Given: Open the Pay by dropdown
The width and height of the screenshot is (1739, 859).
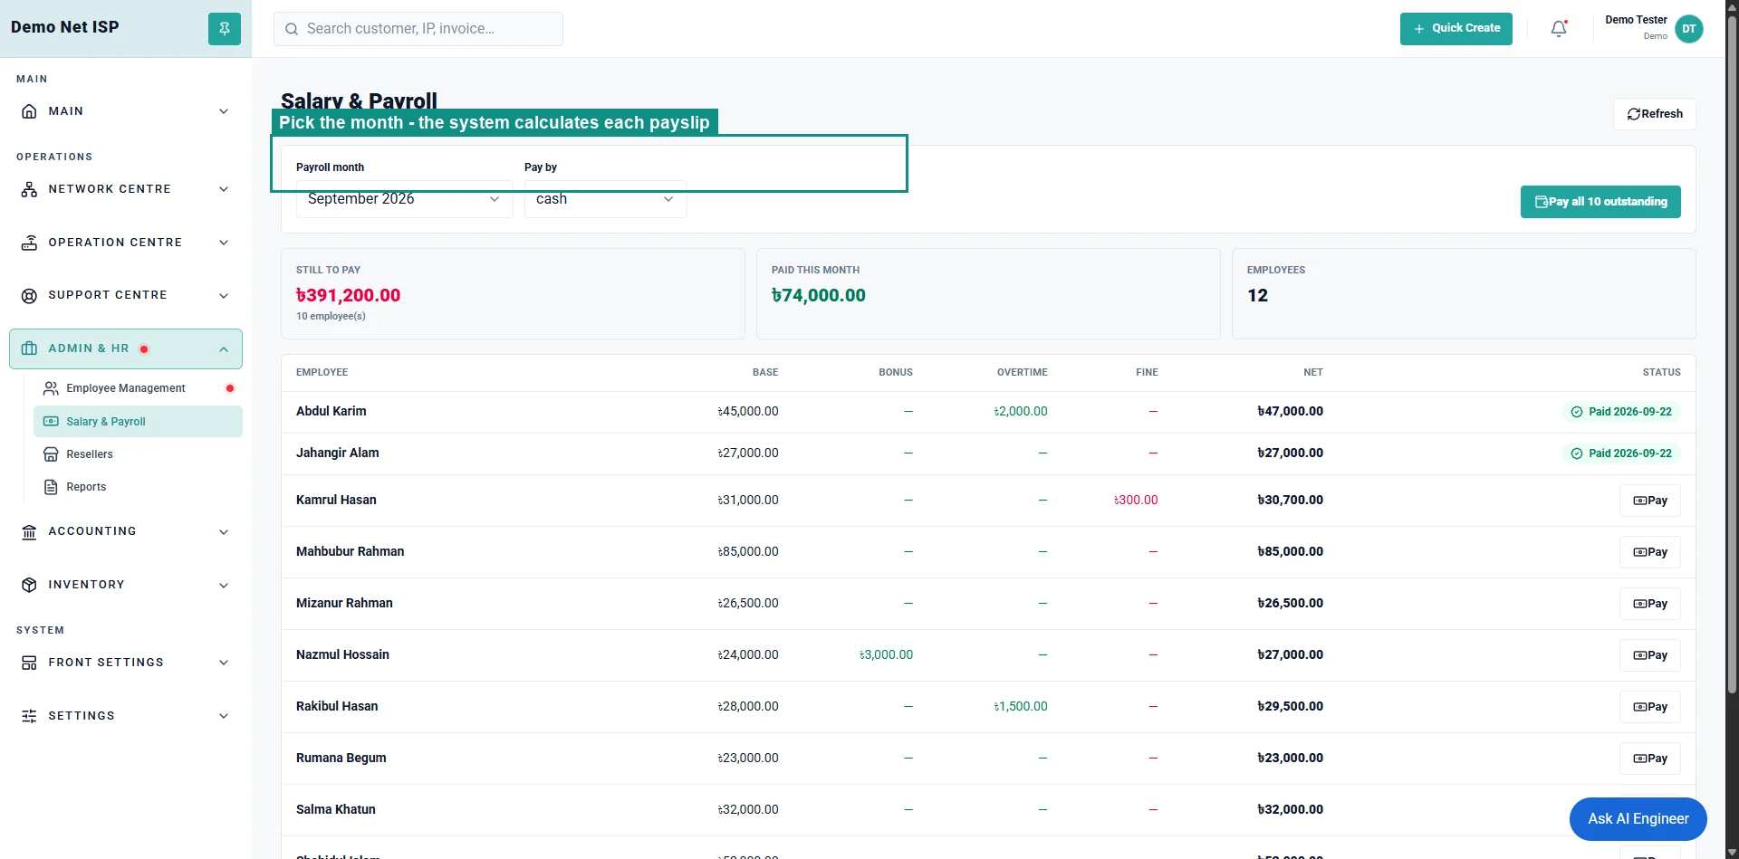Looking at the screenshot, I should click(605, 199).
